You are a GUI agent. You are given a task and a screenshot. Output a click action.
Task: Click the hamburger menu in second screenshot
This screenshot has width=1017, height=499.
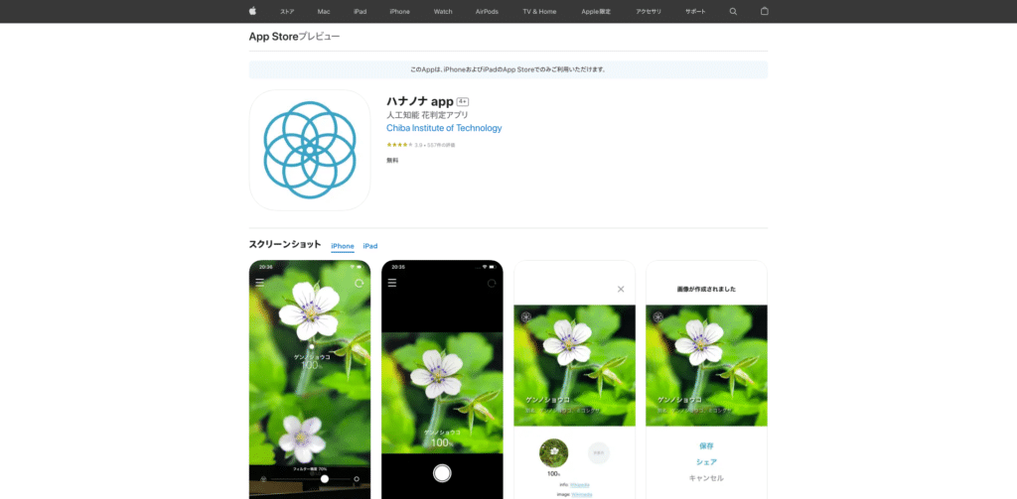(391, 283)
